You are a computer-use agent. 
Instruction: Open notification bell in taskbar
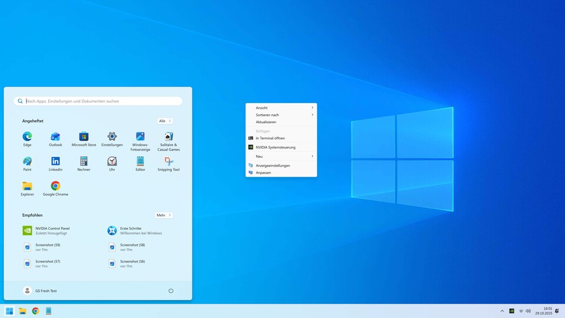(x=557, y=311)
